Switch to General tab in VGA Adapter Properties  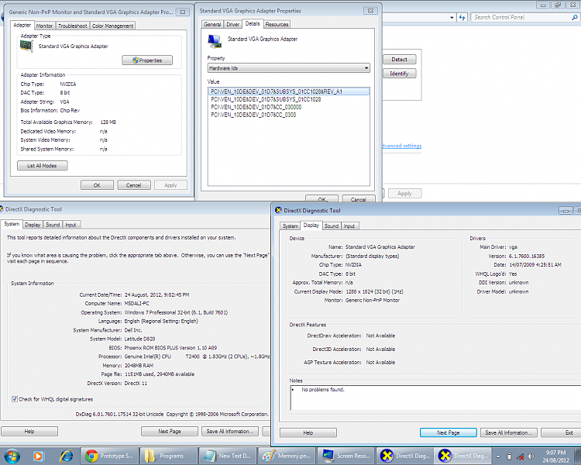click(212, 24)
